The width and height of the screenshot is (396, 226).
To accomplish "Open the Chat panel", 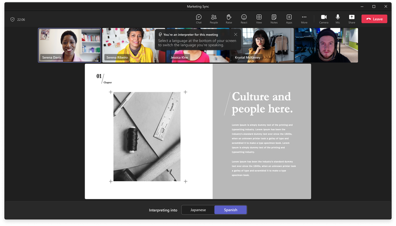I will [x=199, y=19].
